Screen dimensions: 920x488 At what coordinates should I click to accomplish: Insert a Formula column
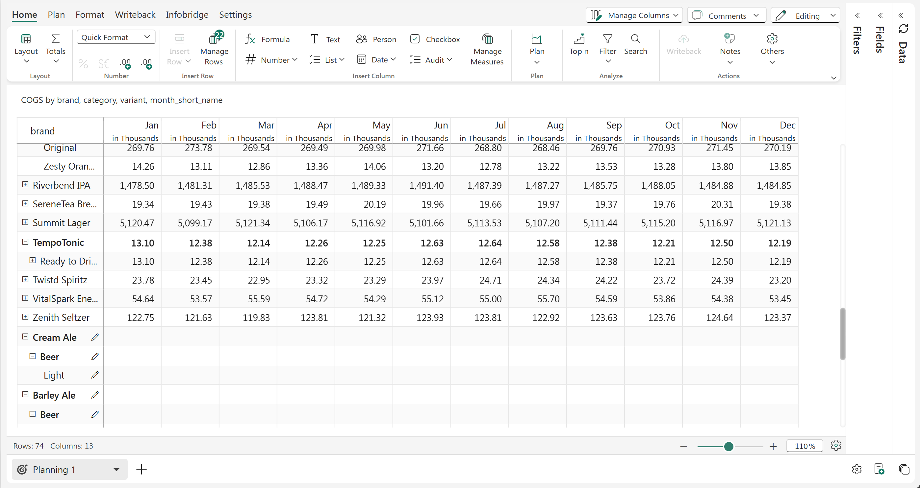coord(268,39)
